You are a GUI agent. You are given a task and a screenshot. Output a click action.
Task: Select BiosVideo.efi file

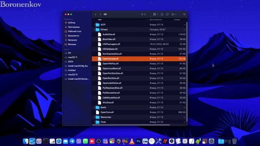139,39
